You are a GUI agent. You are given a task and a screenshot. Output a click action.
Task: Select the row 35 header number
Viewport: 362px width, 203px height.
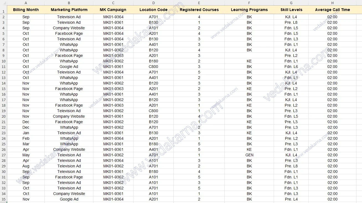click(4, 199)
